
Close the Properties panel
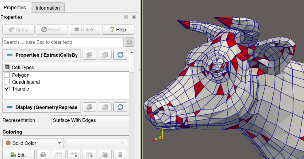coord(134,17)
